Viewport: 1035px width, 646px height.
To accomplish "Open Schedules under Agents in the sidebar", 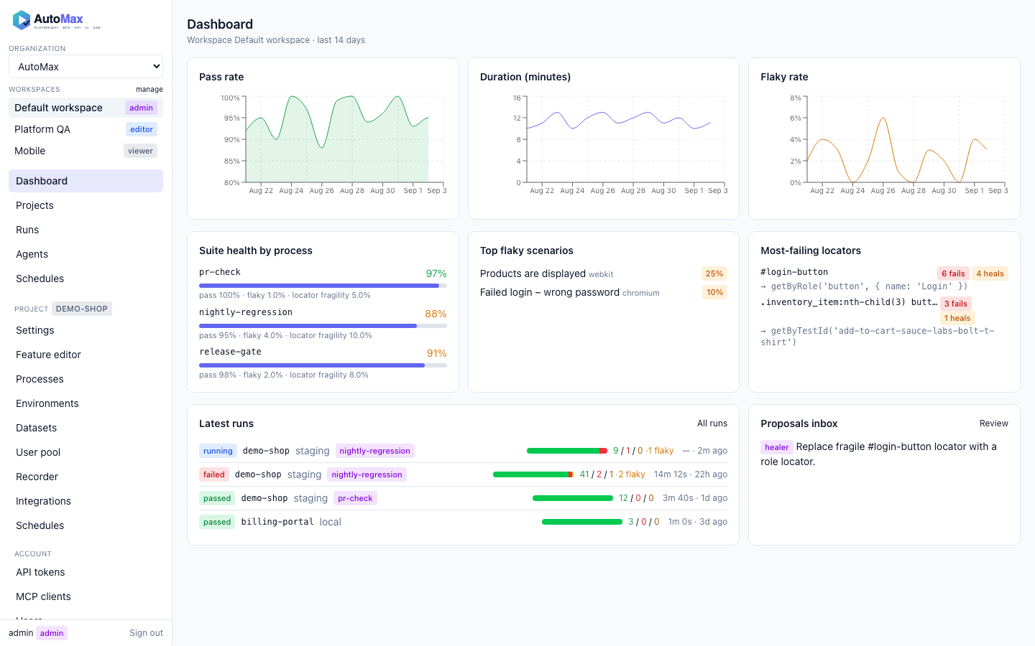I will 86,278.
